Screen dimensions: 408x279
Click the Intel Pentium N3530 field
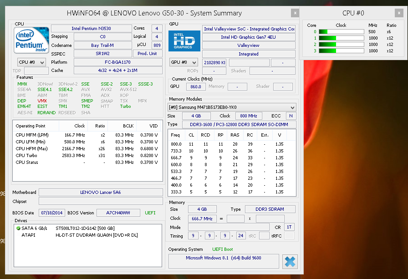(92, 28)
